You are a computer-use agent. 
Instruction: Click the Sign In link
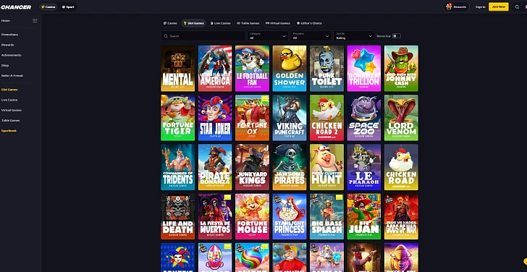(480, 7)
